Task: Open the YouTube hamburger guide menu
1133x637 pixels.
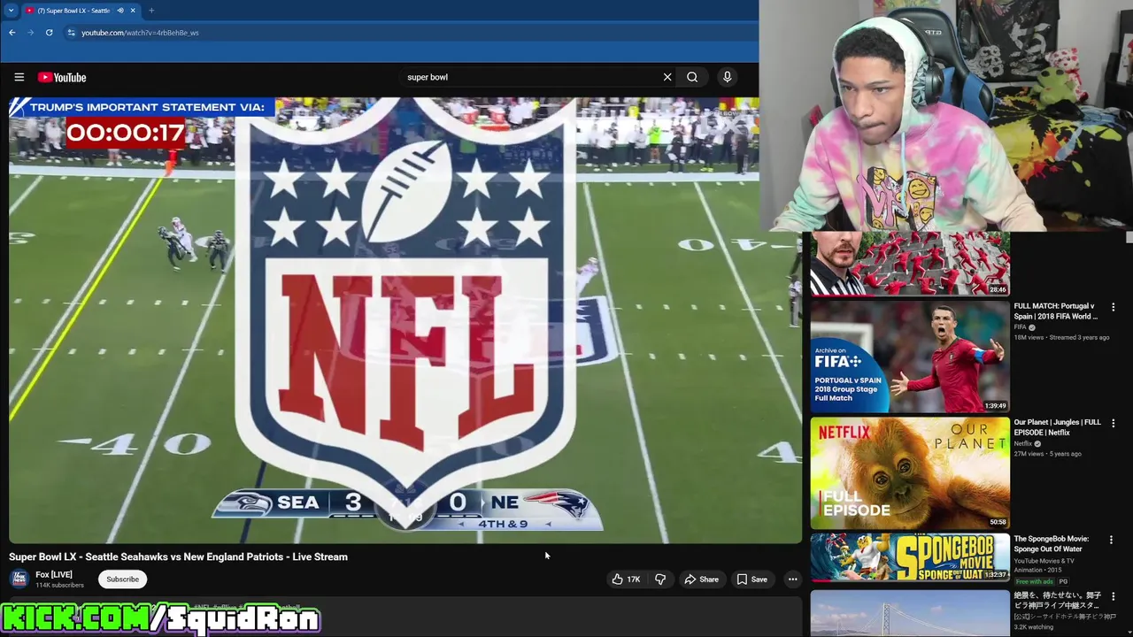Action: [19, 77]
